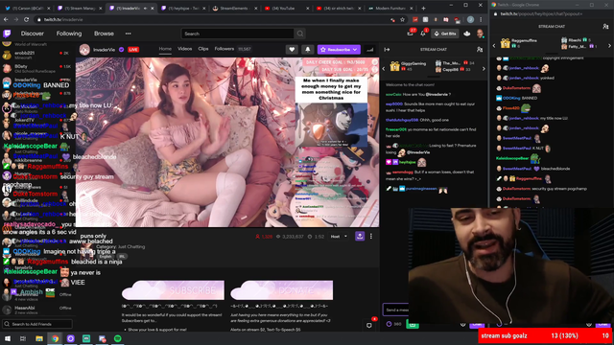
Task: Click the InvaderVie channel avatar
Action: click(84, 50)
